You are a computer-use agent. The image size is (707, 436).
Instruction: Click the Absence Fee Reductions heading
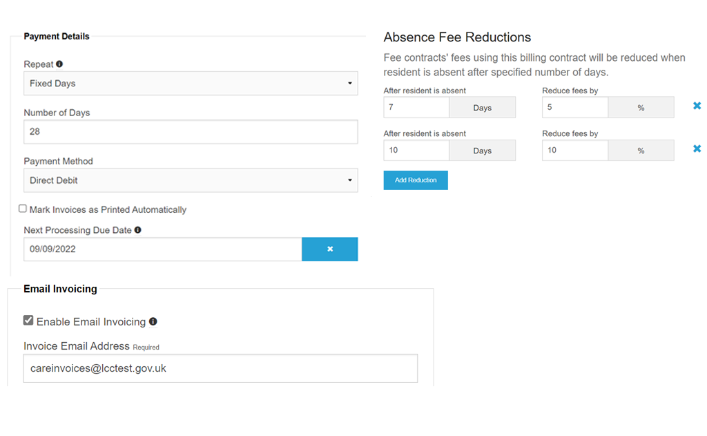click(x=457, y=37)
